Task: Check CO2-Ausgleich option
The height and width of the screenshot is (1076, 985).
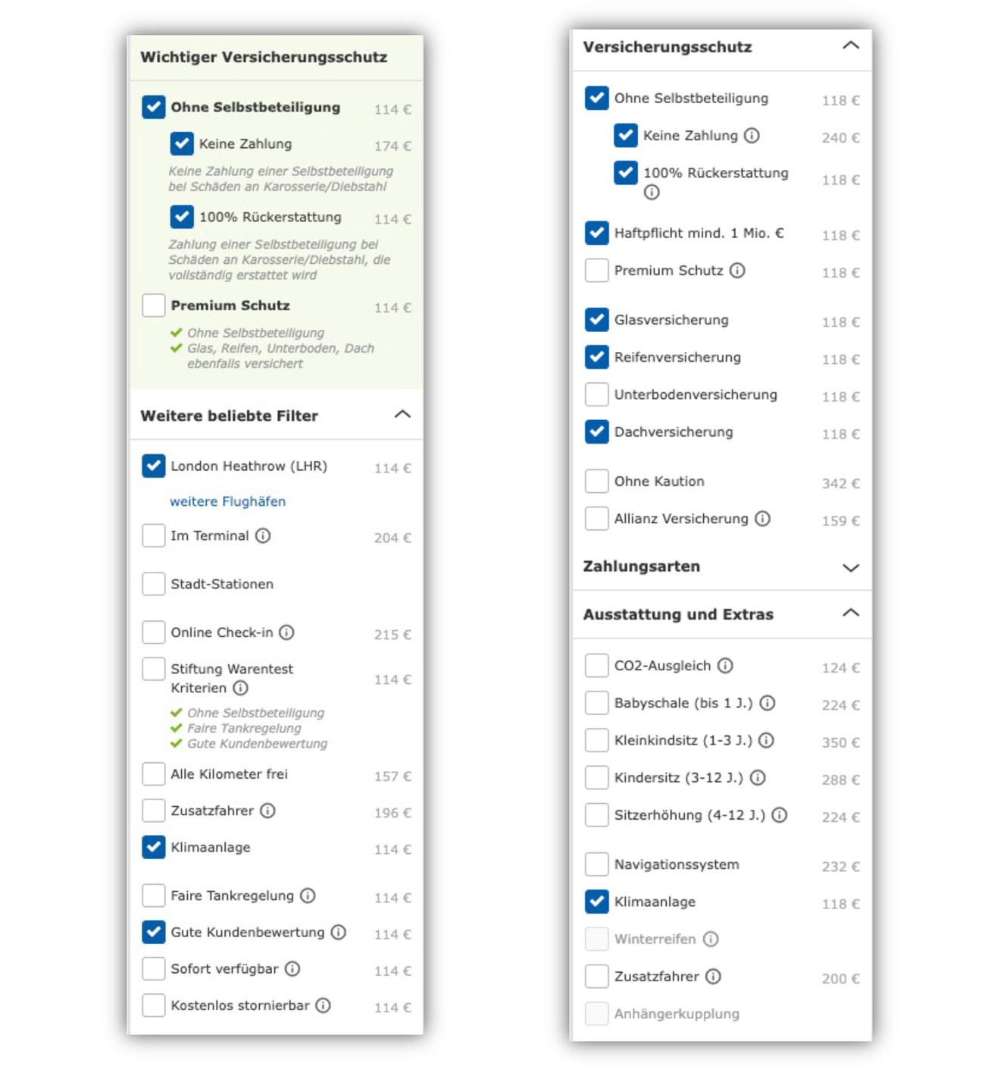Action: pos(597,666)
